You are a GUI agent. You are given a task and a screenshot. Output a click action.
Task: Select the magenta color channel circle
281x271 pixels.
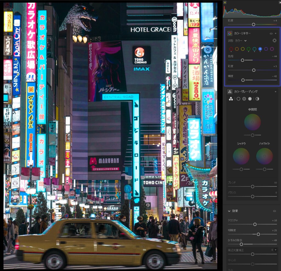pos(272,49)
